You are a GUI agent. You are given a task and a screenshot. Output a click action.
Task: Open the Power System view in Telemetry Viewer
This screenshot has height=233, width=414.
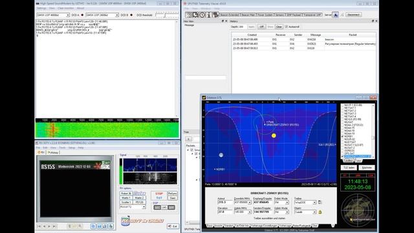pyautogui.click(x=265, y=15)
